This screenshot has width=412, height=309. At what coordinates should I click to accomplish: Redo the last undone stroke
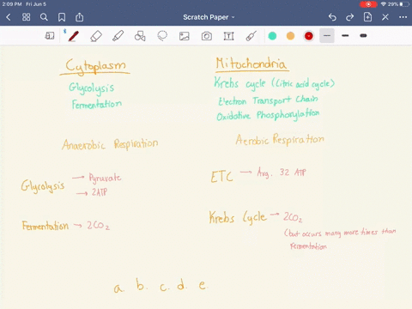click(349, 17)
